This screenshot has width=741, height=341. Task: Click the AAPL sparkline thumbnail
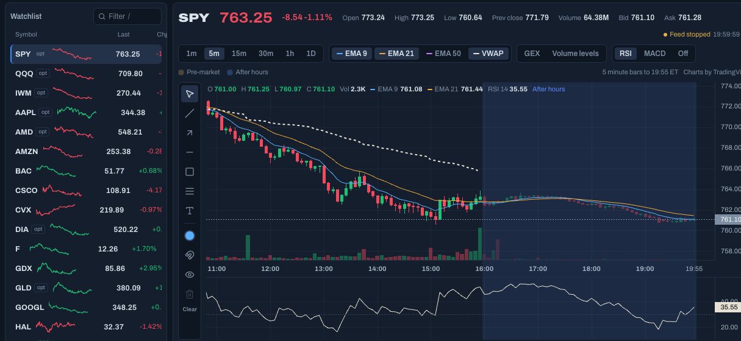coord(77,113)
